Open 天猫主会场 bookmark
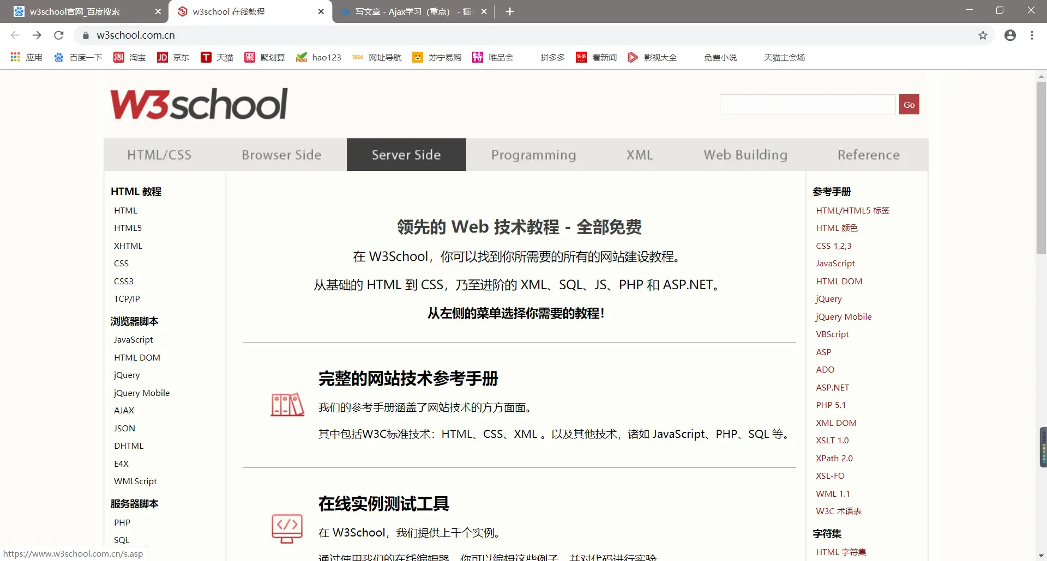This screenshot has width=1047, height=561. [x=784, y=57]
